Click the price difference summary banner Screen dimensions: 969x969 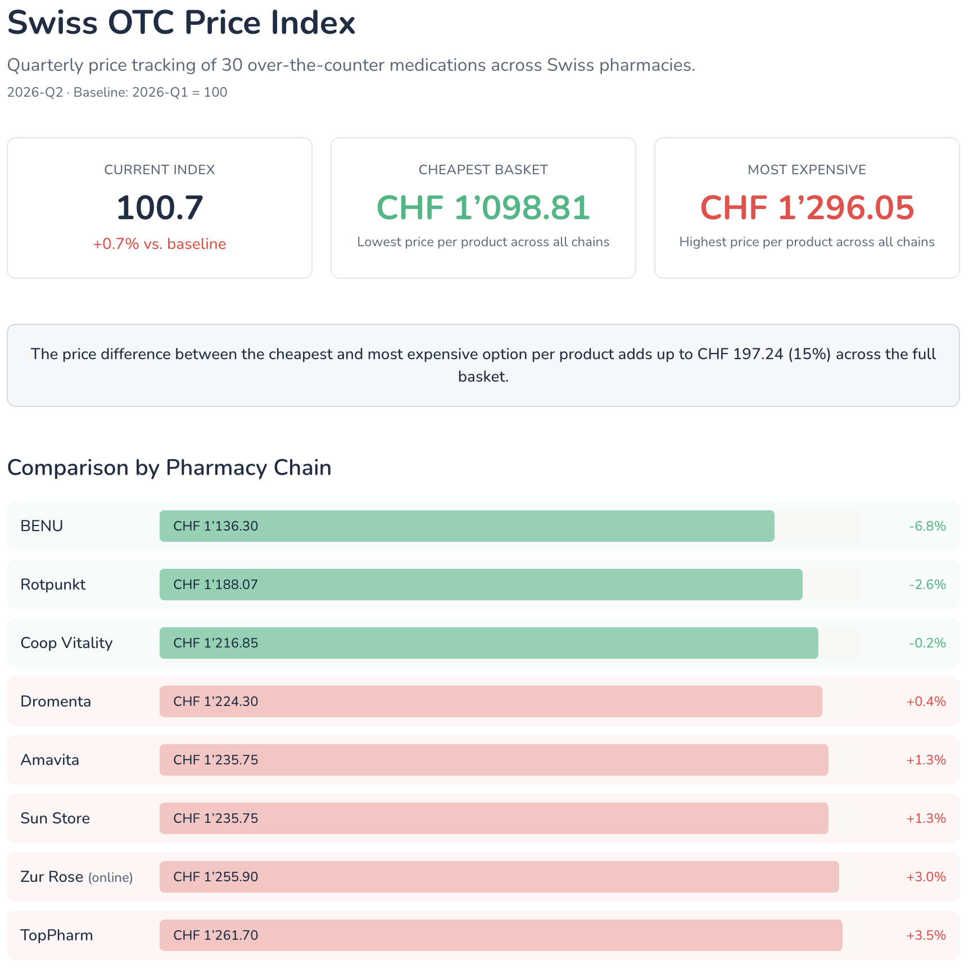click(x=483, y=365)
